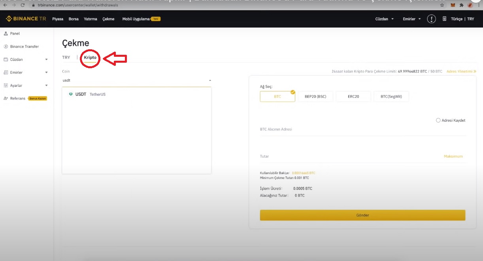Image resolution: width=483 pixels, height=261 pixels.
Task: Expand Emirler in the sidebar
Action: pyautogui.click(x=46, y=73)
